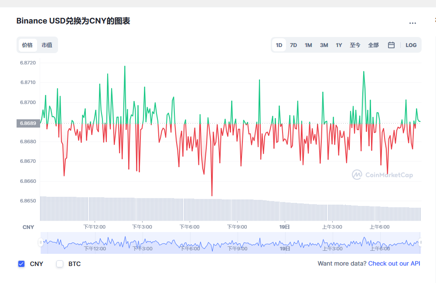Select the 1M time range
The height and width of the screenshot is (283, 436).
(308, 45)
